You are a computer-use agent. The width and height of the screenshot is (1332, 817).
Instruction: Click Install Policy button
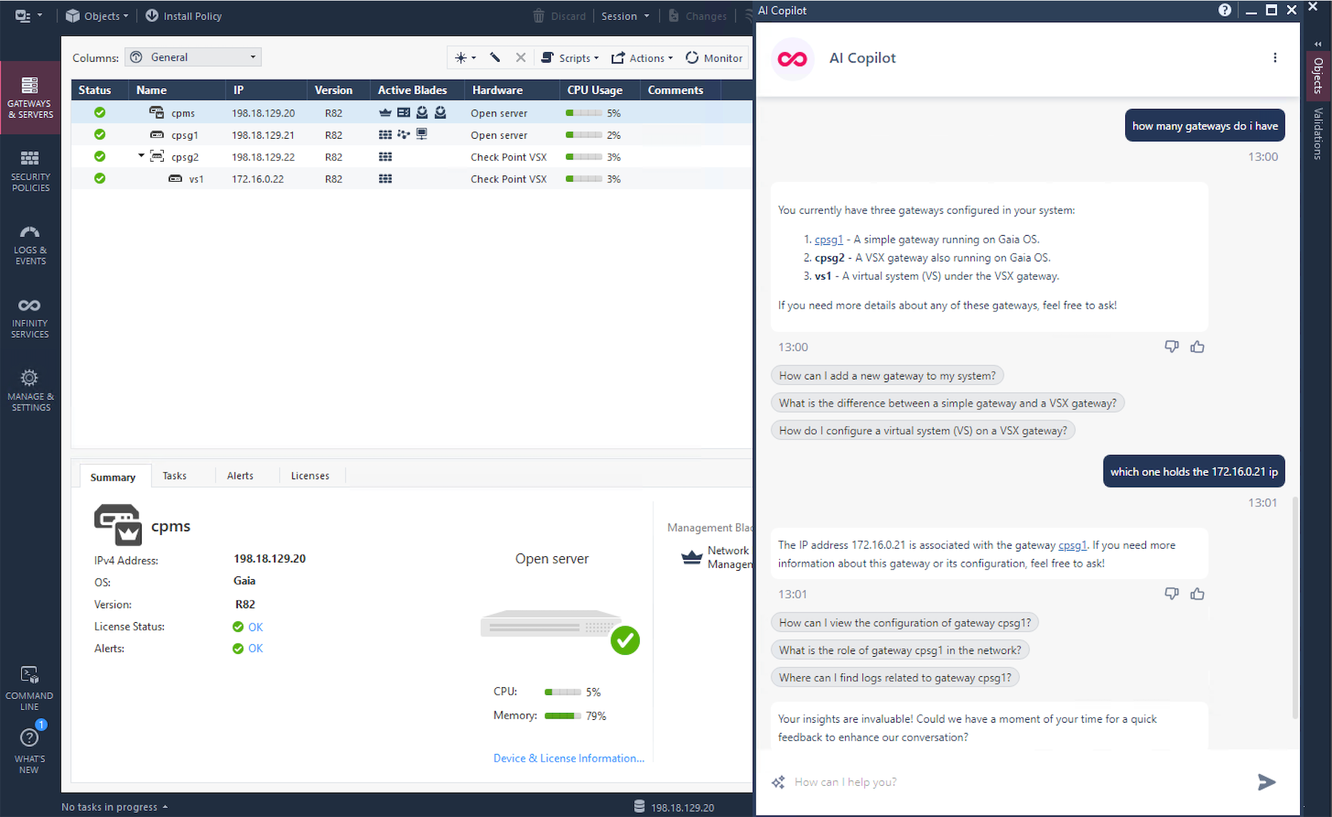(x=183, y=15)
